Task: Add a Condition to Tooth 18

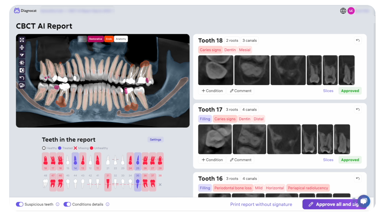Action: point(212,91)
